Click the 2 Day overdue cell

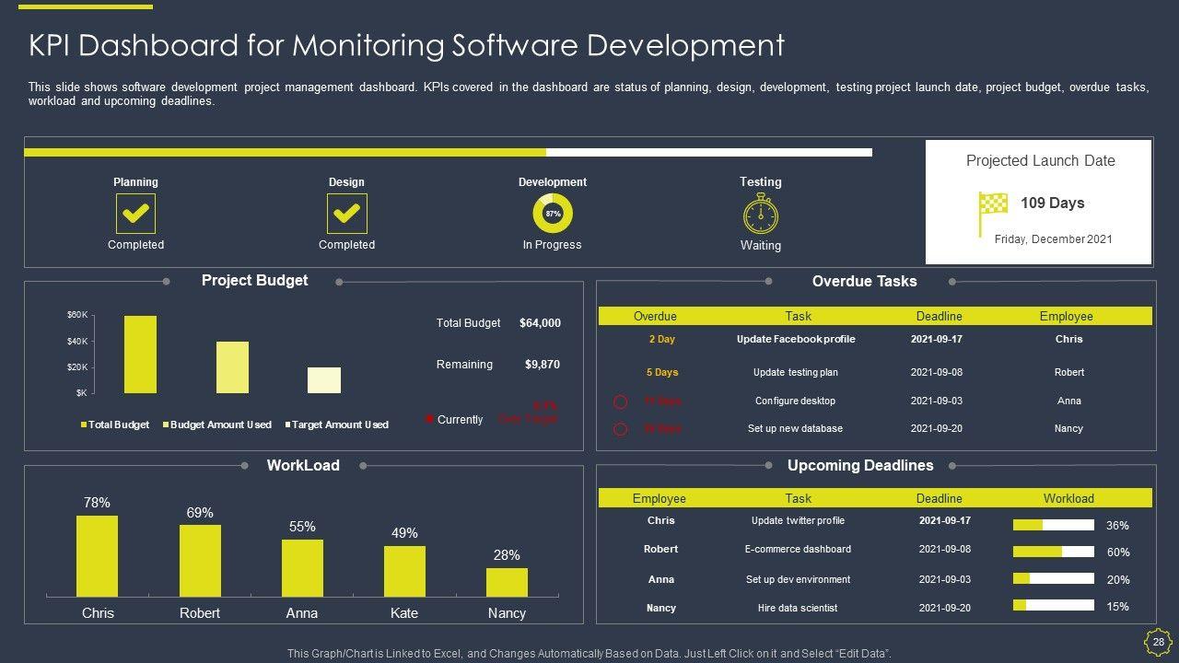(661, 340)
